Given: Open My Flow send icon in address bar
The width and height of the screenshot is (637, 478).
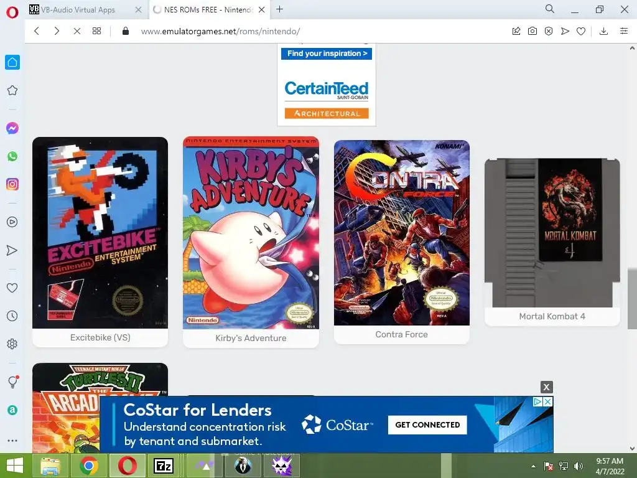Looking at the screenshot, I should [565, 31].
